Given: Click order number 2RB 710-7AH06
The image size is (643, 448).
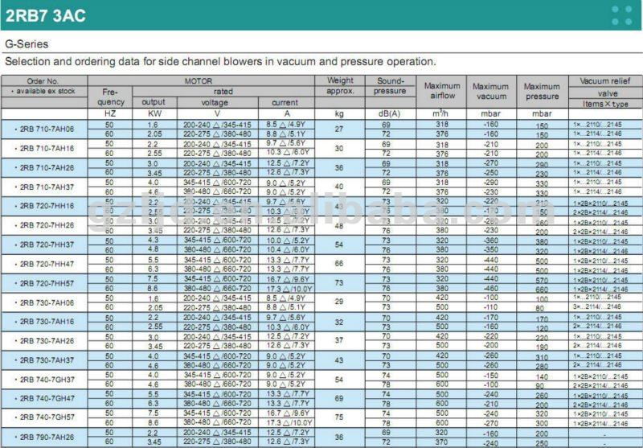Looking at the screenshot, I should pyautogui.click(x=45, y=129).
